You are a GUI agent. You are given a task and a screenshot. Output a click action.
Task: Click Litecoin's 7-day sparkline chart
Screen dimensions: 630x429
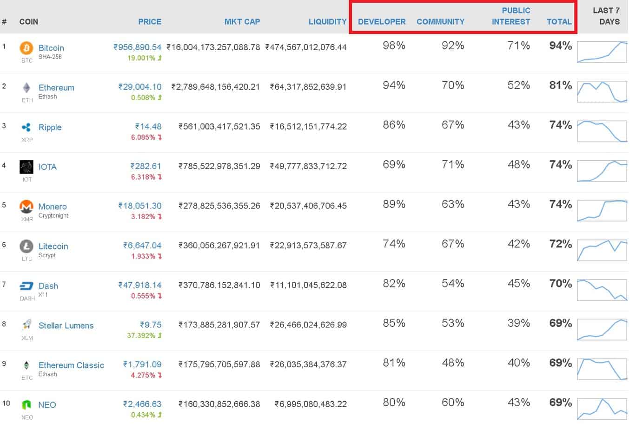[602, 250]
